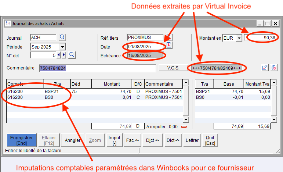Click the red indicator beside A imputer
The height and width of the screenshot is (172, 283).
click(x=184, y=127)
